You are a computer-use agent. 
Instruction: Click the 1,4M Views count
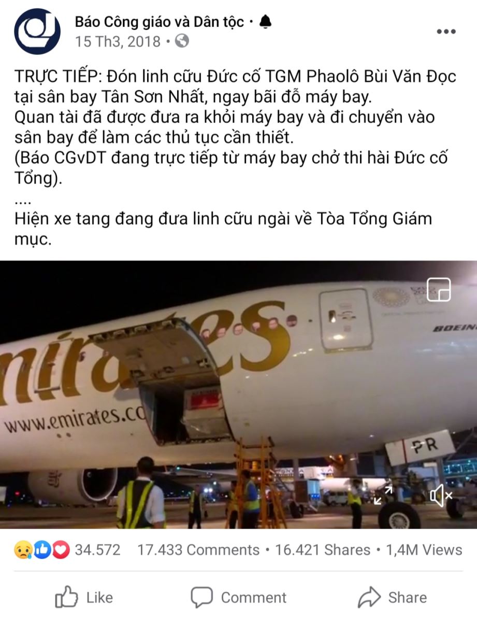[x=424, y=550]
